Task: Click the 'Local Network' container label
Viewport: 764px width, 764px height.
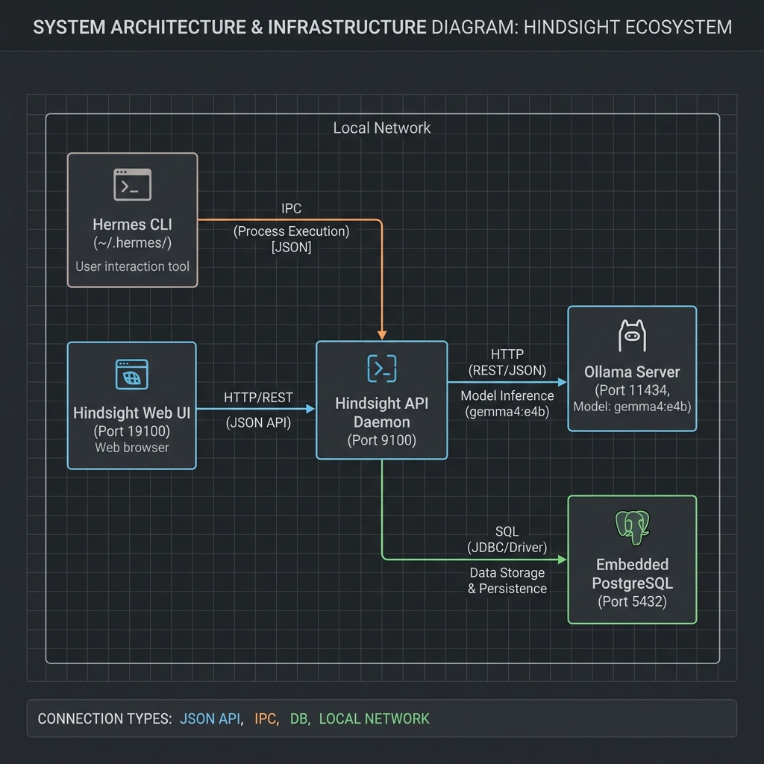Action: [x=381, y=128]
